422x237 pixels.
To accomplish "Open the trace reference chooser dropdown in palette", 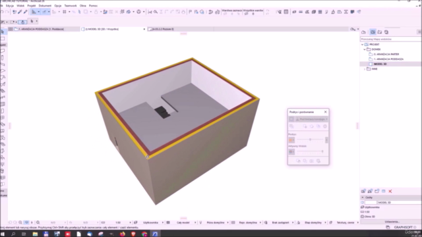I will tap(311, 119).
